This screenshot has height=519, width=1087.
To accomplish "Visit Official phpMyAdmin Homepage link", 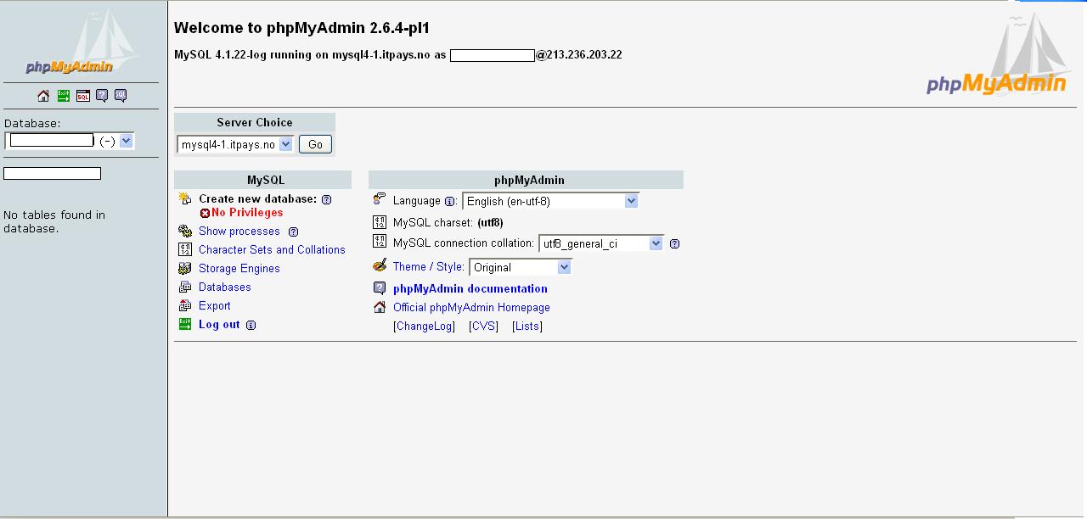I will (471, 307).
